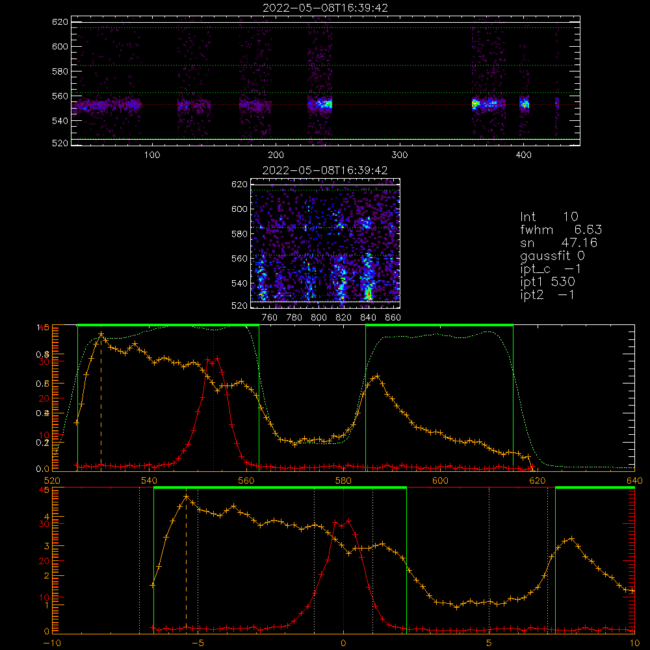650x650 pixels.
Task: Click the second orange peak near x=8 in lower plot
Action: [571, 538]
